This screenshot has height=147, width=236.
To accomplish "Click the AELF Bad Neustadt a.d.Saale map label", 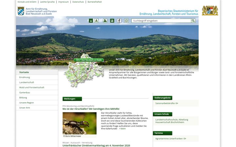I will point(89,60).
